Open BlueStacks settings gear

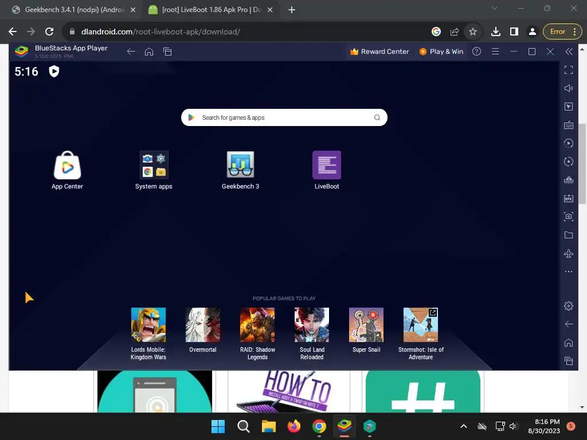[568, 306]
